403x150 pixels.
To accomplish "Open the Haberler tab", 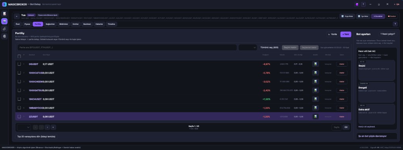I will pyautogui.click(x=99, y=24).
